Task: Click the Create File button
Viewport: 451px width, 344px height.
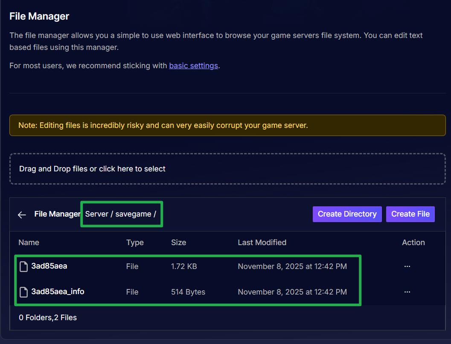Action: tap(410, 214)
